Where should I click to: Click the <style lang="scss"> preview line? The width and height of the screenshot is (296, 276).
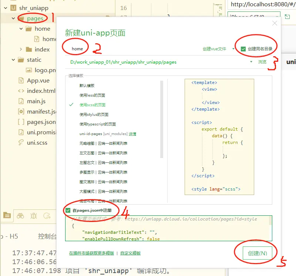[x=216, y=189]
